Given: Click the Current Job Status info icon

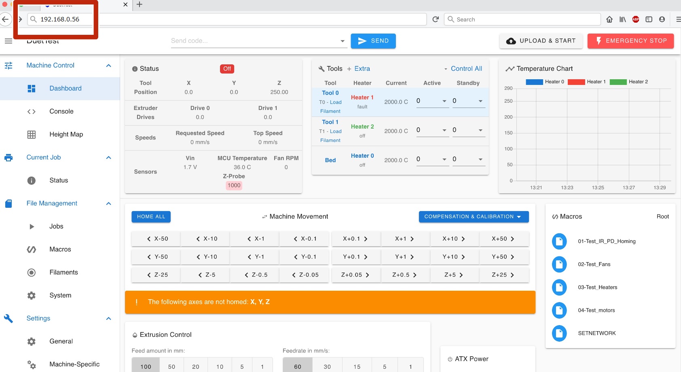Looking at the screenshot, I should tap(32, 181).
